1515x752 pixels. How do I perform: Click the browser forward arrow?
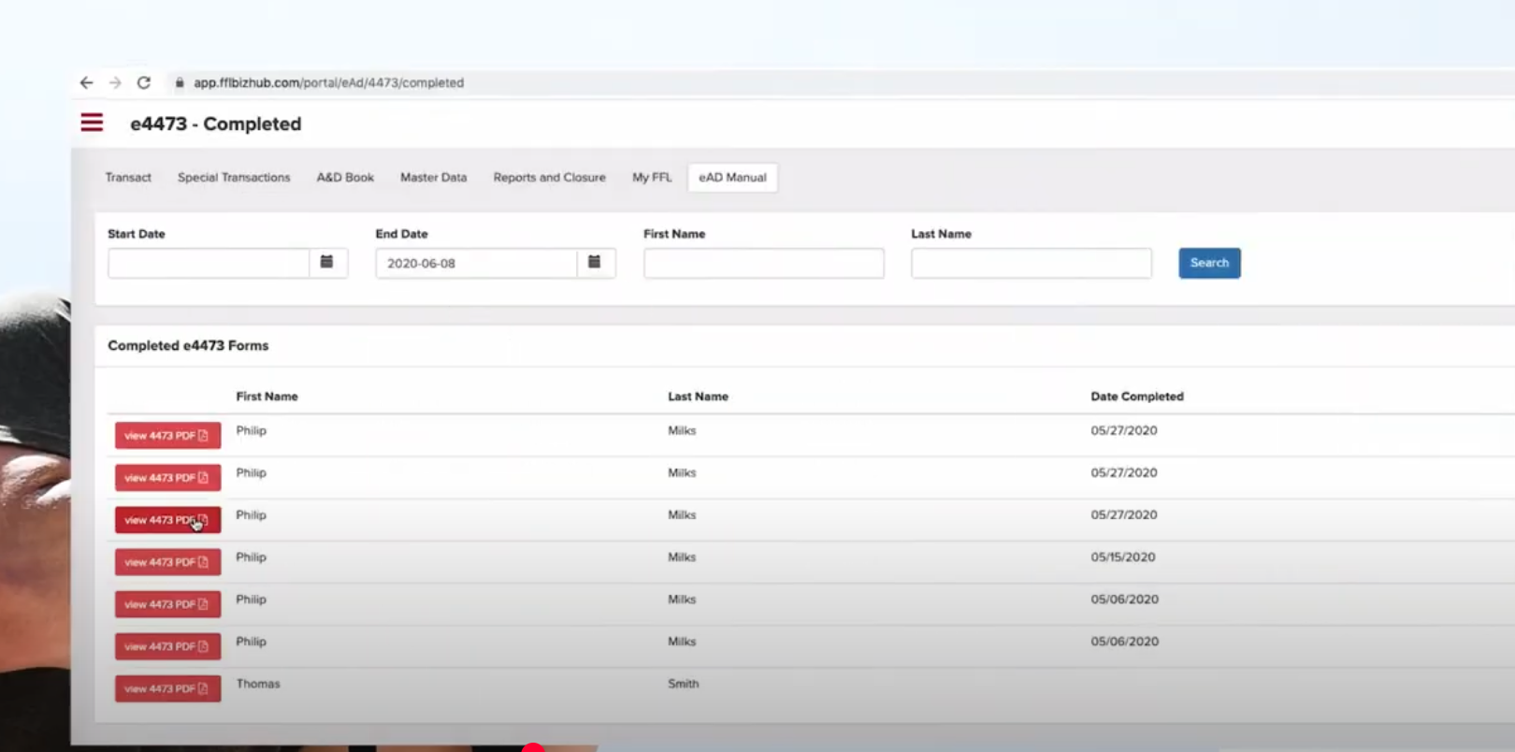[115, 83]
